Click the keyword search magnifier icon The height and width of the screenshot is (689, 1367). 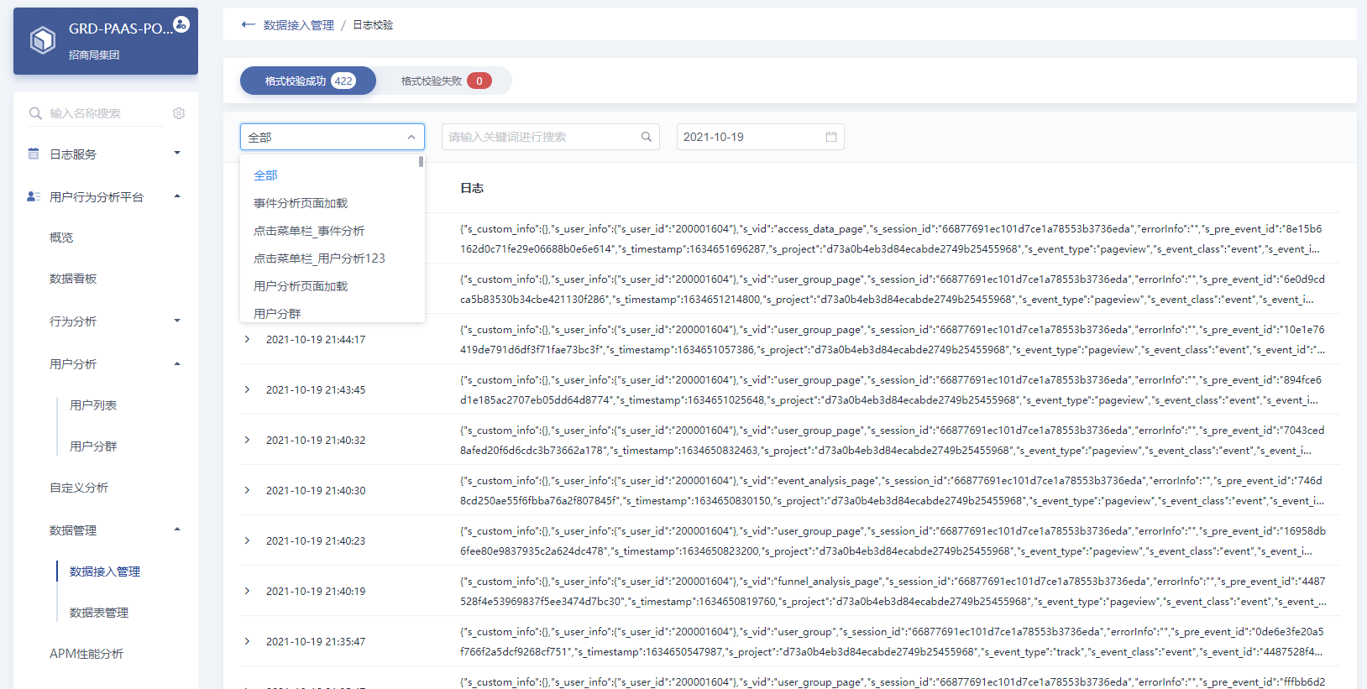pos(647,137)
